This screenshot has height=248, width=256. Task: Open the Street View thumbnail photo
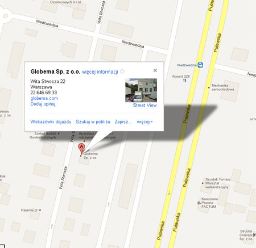click(x=141, y=90)
